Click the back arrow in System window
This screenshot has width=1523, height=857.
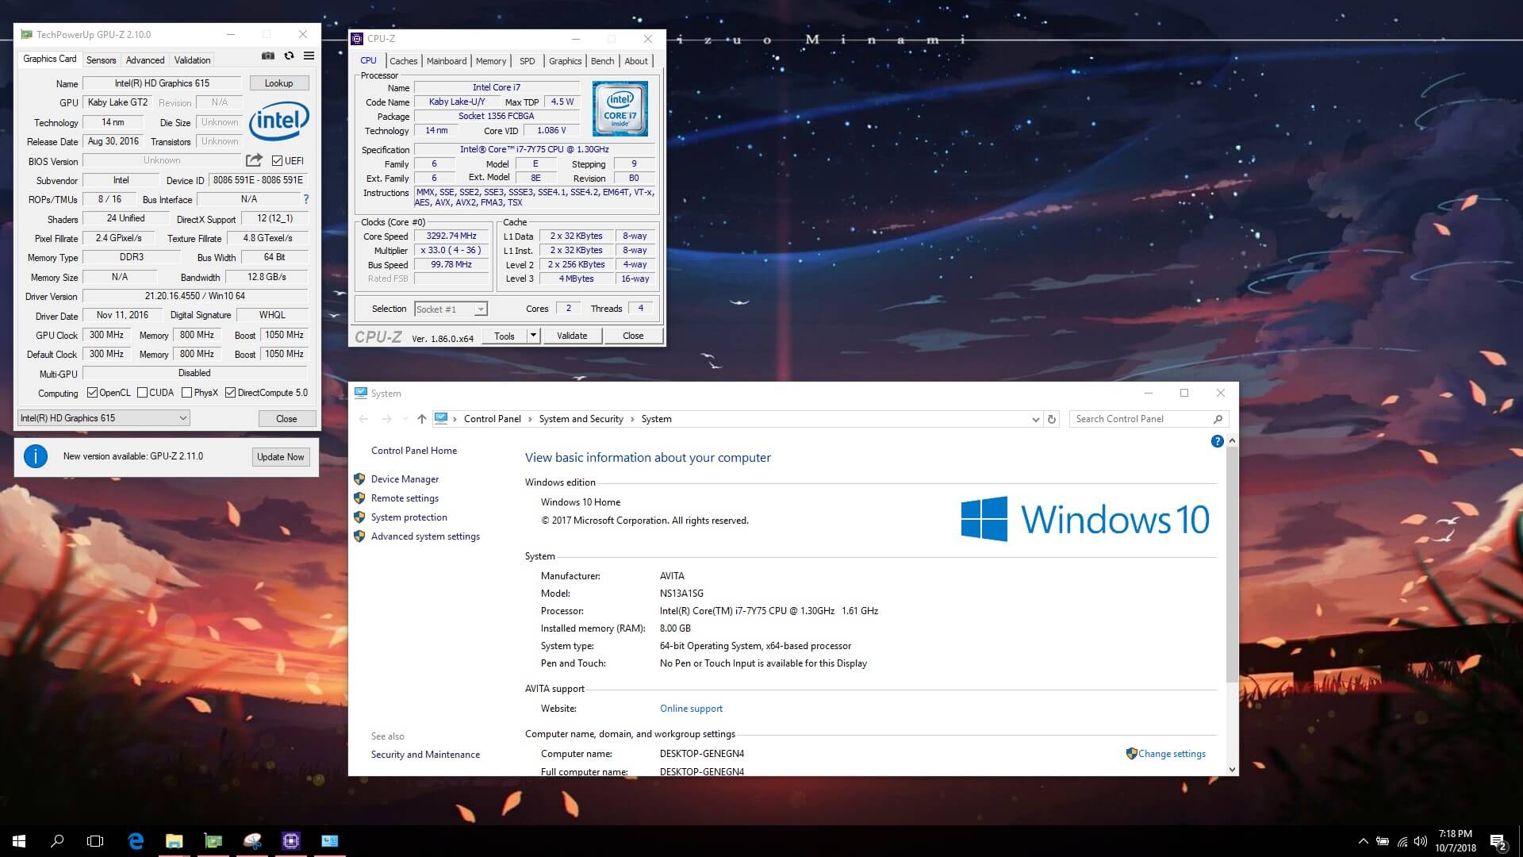click(x=363, y=419)
